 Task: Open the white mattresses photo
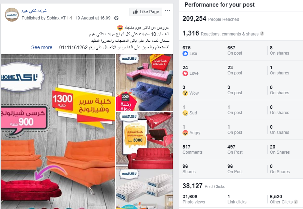click(x=144, y=189)
